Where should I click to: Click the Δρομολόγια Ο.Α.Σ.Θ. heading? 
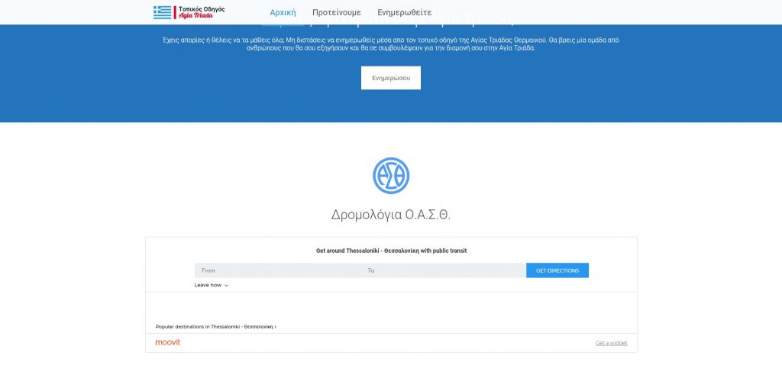click(x=391, y=215)
